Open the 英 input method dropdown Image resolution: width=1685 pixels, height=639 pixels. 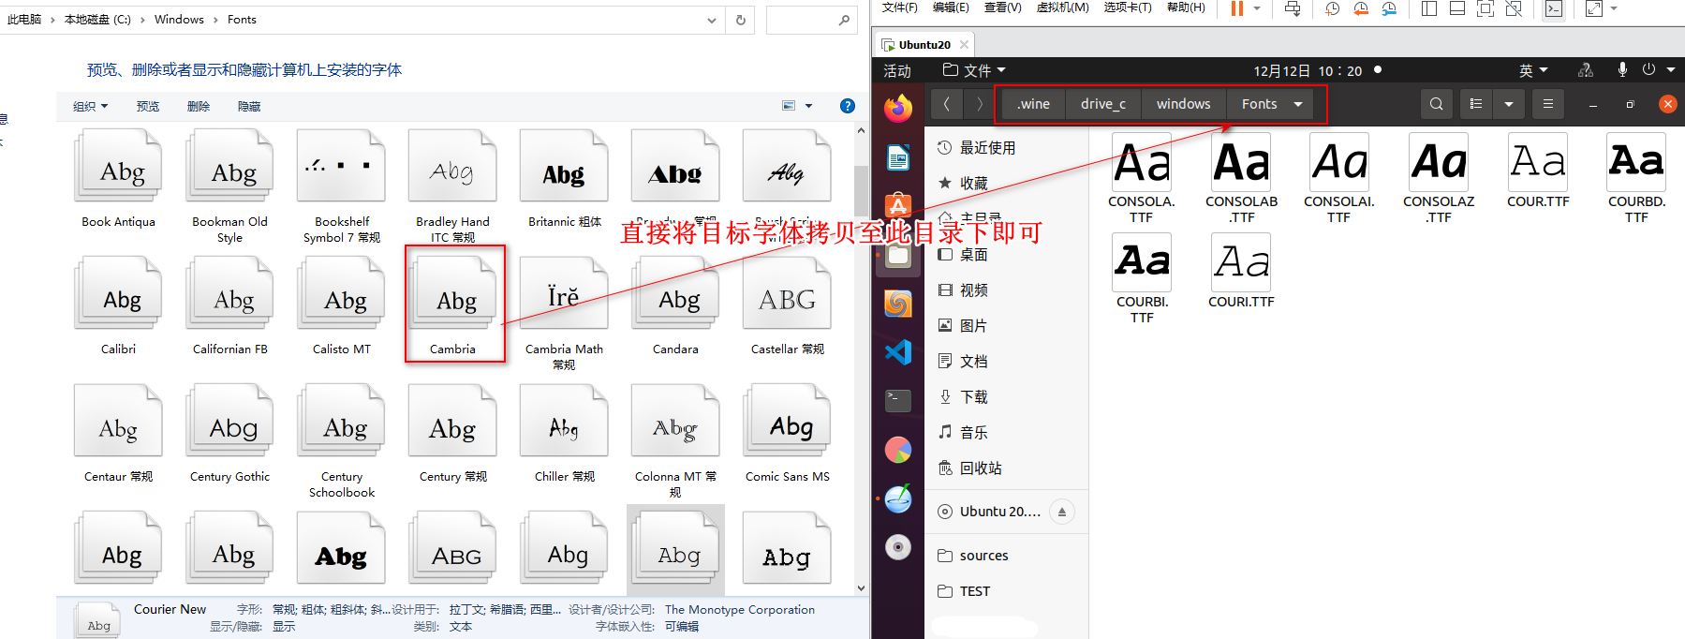point(1533,70)
